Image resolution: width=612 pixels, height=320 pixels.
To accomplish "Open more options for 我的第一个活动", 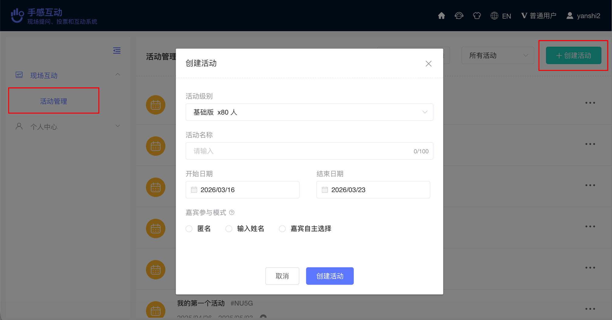I will 590,309.
